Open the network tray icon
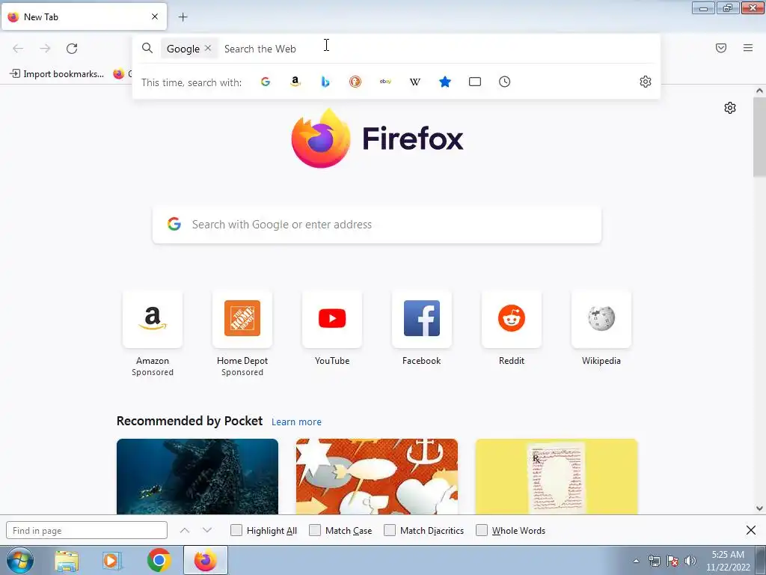 coord(654,561)
